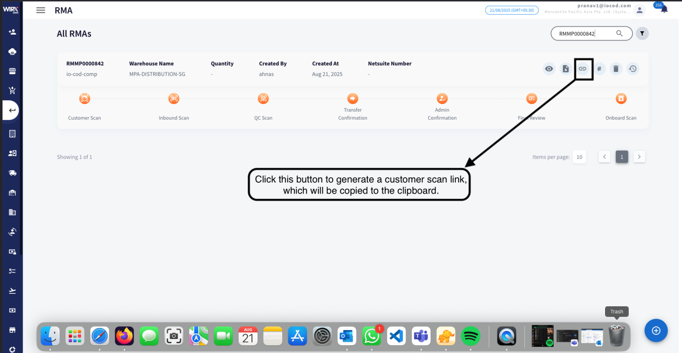This screenshot has width=682, height=353.
Task: Open Visual Studio Code from the dock
Action: (397, 336)
